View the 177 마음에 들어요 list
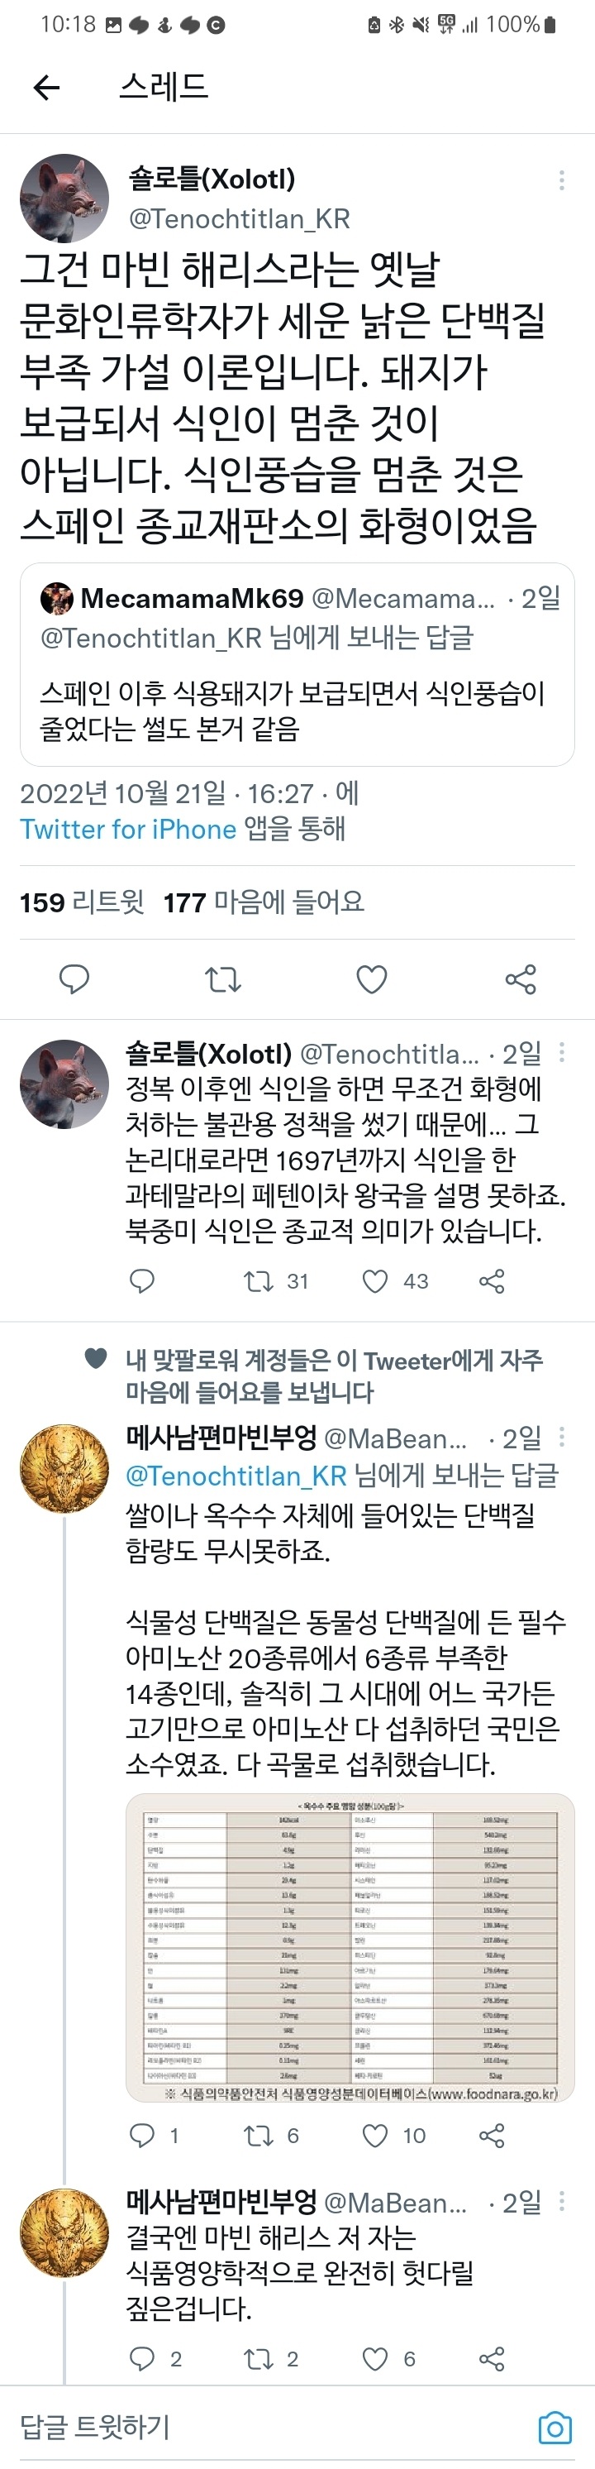This screenshot has width=595, height=2469. coord(264,902)
